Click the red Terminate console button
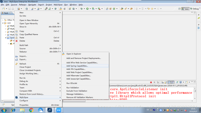Screen dimensions: 201x113 (151, 82)
